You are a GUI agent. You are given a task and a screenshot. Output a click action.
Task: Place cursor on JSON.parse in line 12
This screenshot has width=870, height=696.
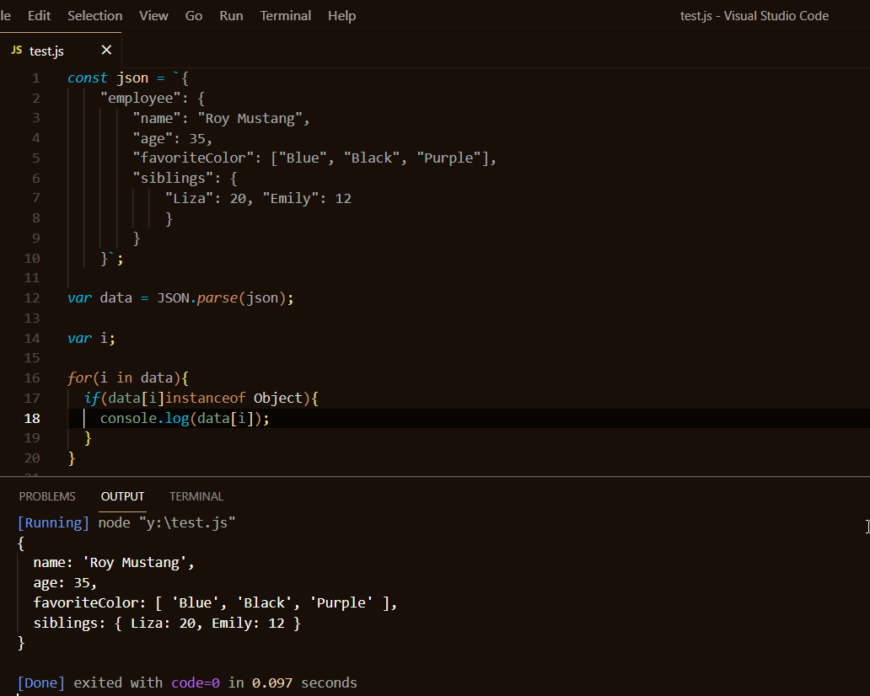pos(194,297)
